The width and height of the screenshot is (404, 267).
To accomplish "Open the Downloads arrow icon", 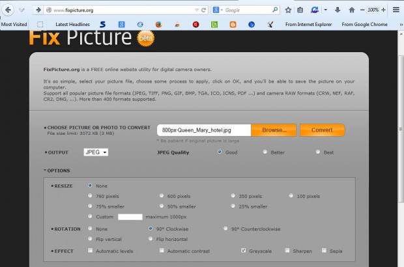I will click(338, 10).
